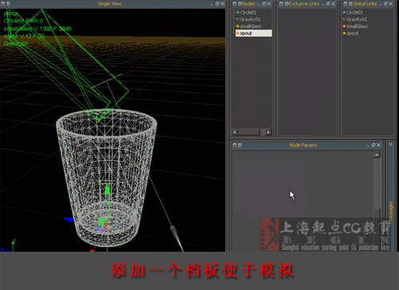The image size is (399, 290).
Task: Minimize the Node Params panel
Action: 368,146
